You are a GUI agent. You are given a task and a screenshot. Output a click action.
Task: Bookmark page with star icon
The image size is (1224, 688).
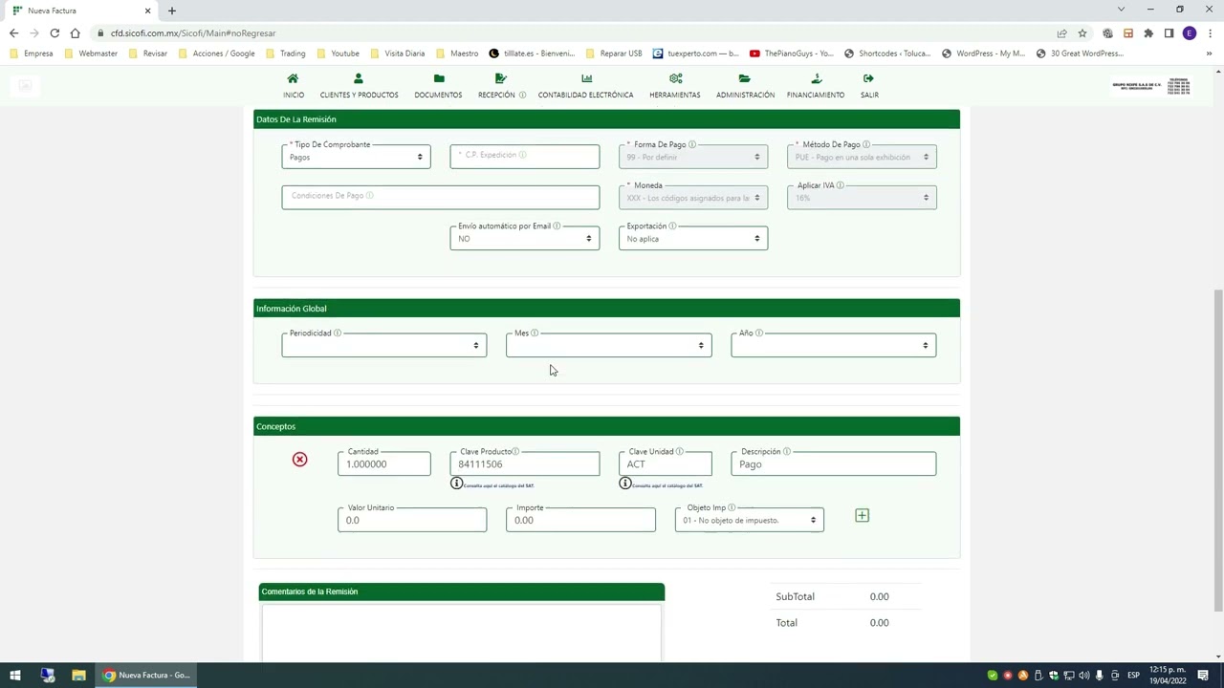[x=1082, y=33]
